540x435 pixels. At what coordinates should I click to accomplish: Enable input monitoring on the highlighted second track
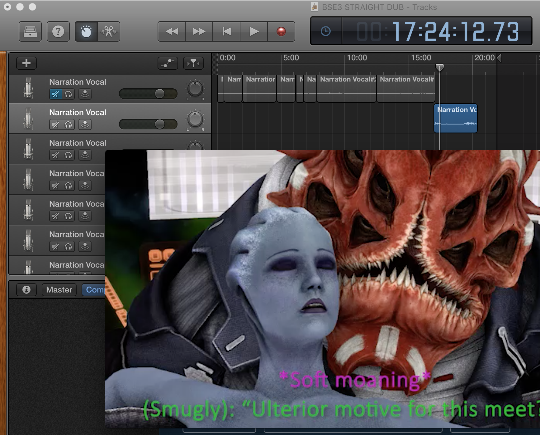[x=85, y=124]
